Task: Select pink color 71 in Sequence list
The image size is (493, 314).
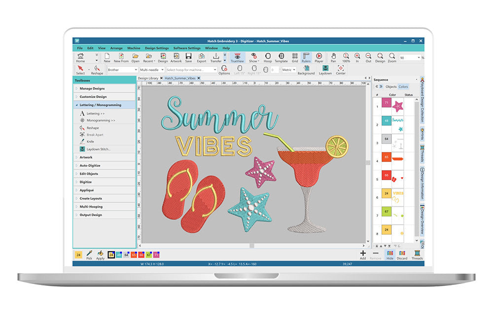Action: pyautogui.click(x=387, y=104)
